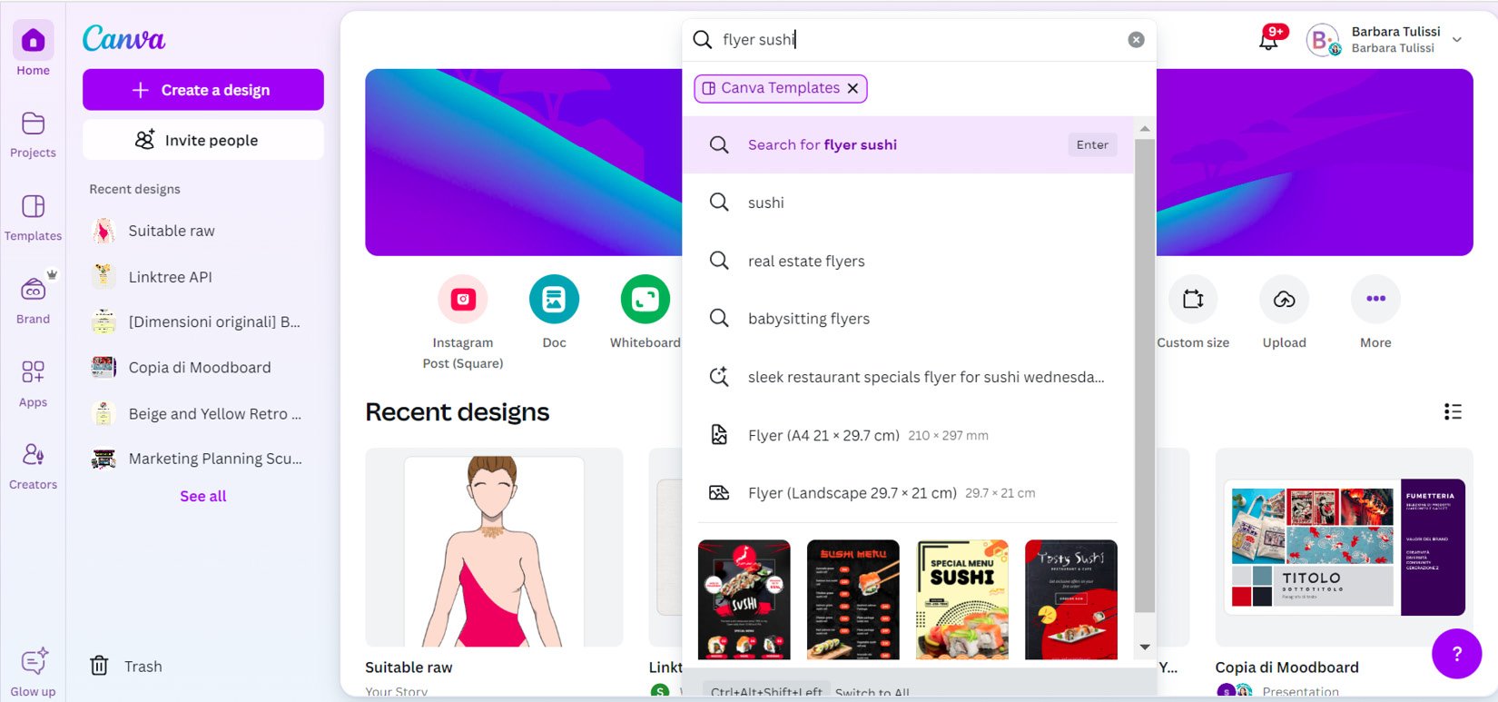
Task: Open the notifications bell
Action: 1268,40
